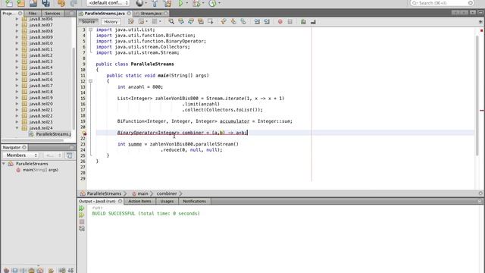
Task: Switch to the Files tab
Action: coord(32,14)
